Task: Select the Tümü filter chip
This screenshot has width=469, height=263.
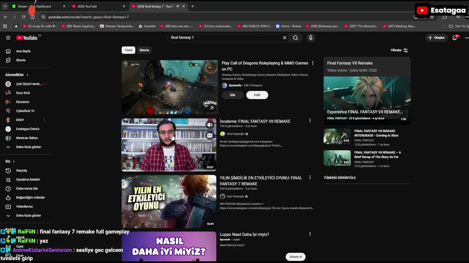Action: pos(128,50)
